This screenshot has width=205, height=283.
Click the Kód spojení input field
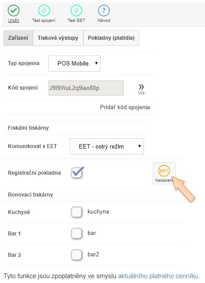coord(86,88)
